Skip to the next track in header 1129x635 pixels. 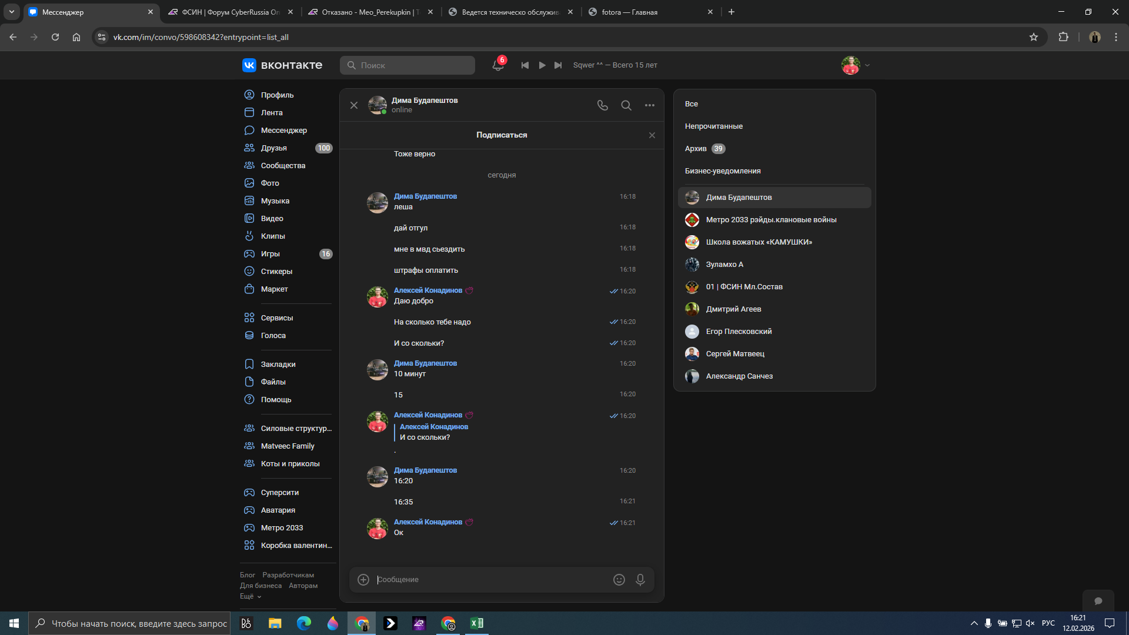558,65
